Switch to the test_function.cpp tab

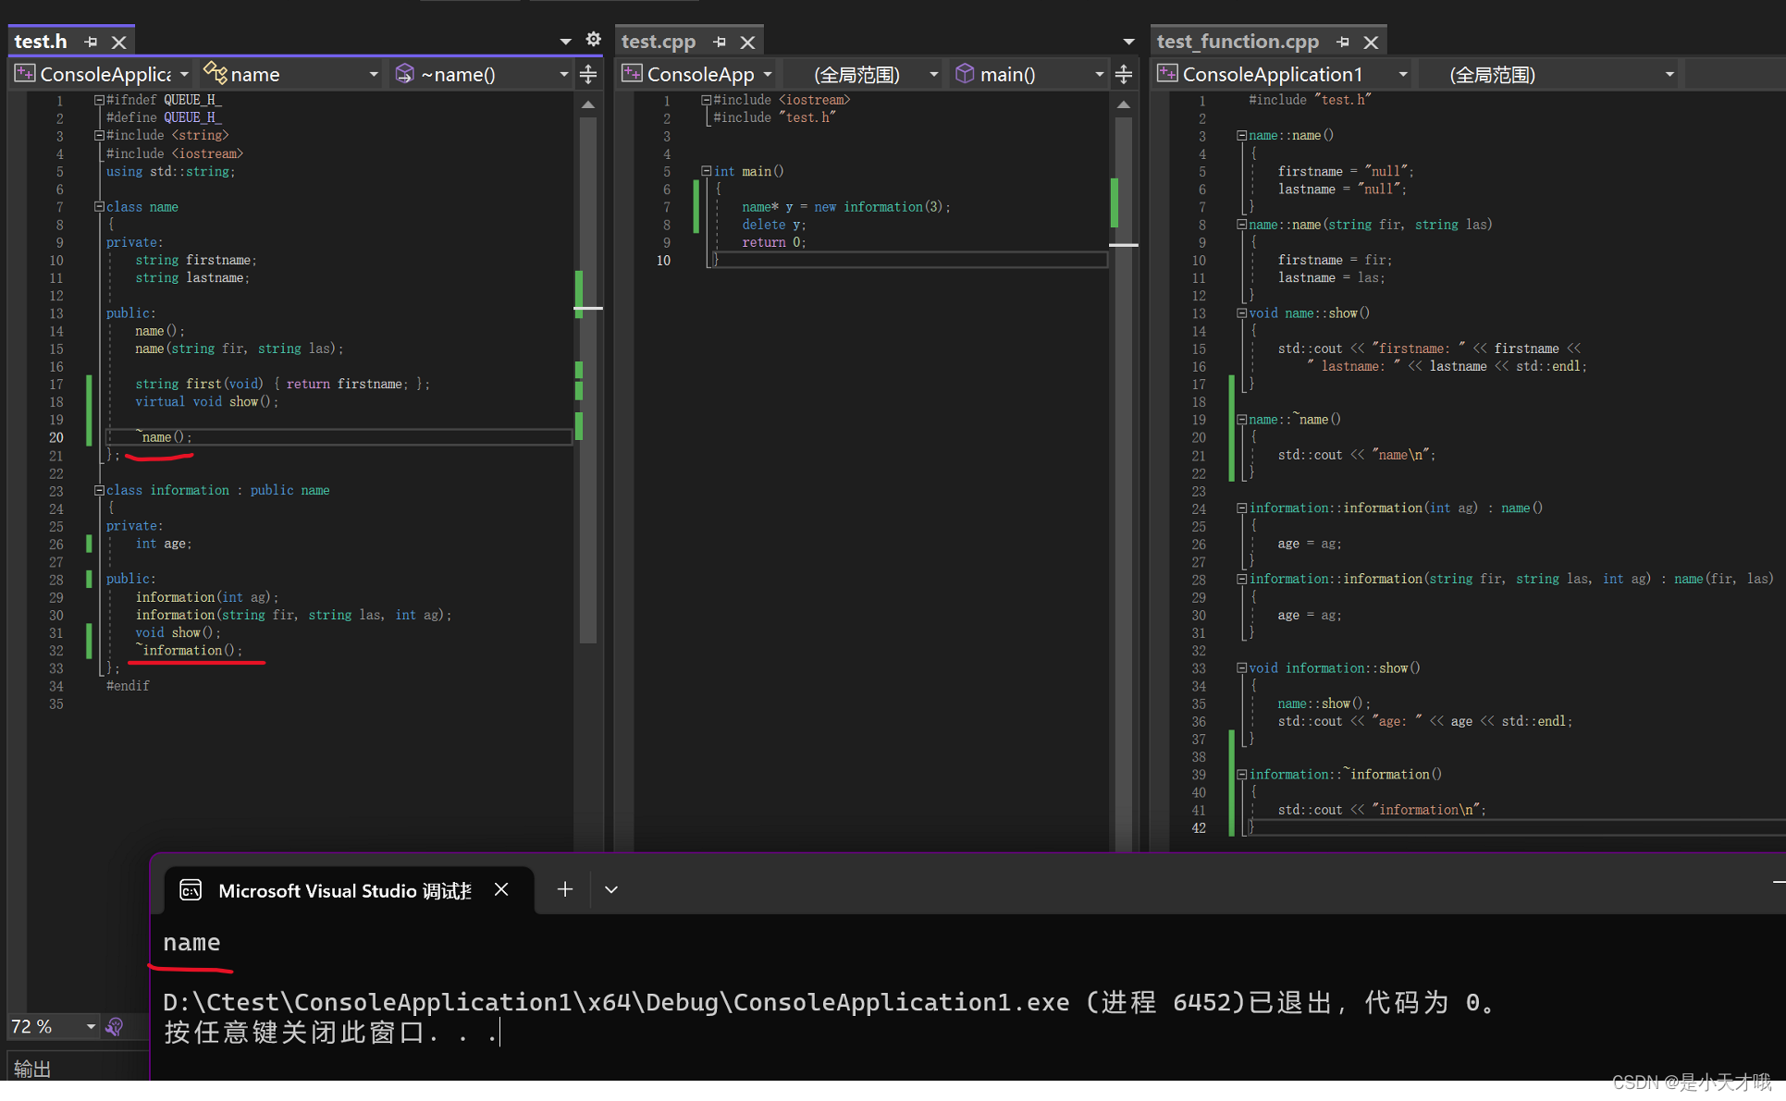coord(1238,42)
